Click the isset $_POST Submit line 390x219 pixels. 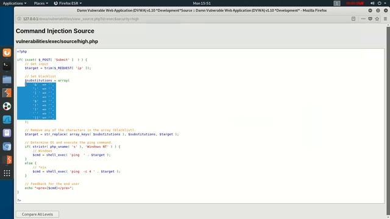(x=52, y=60)
